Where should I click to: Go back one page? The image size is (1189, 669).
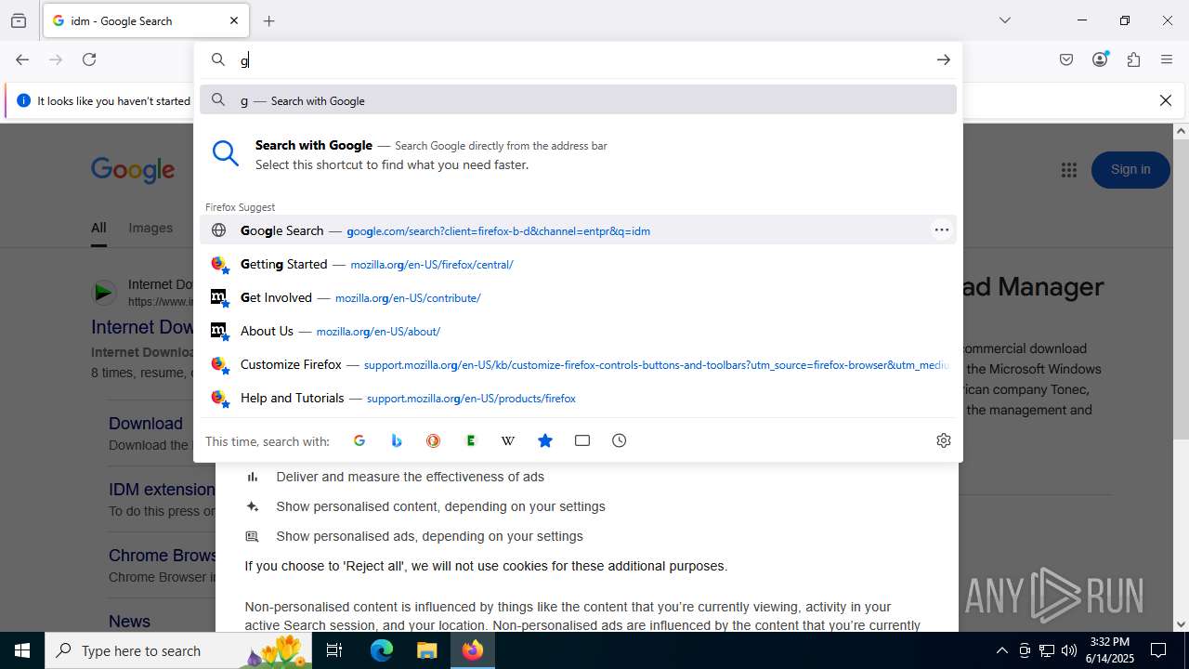click(x=22, y=59)
